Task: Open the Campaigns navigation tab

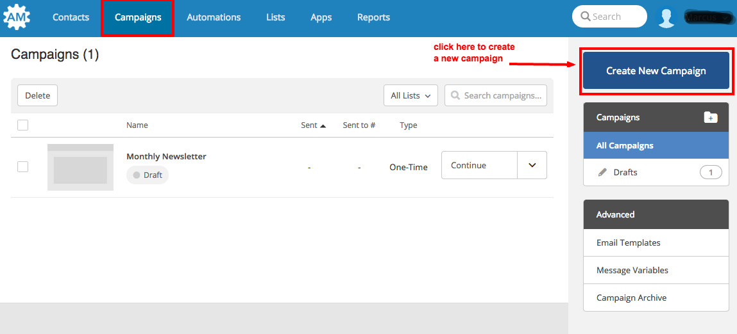Action: (138, 18)
